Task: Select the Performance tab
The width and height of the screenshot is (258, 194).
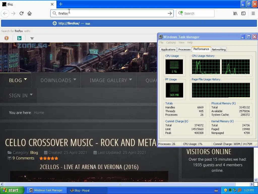Action: 201,49
